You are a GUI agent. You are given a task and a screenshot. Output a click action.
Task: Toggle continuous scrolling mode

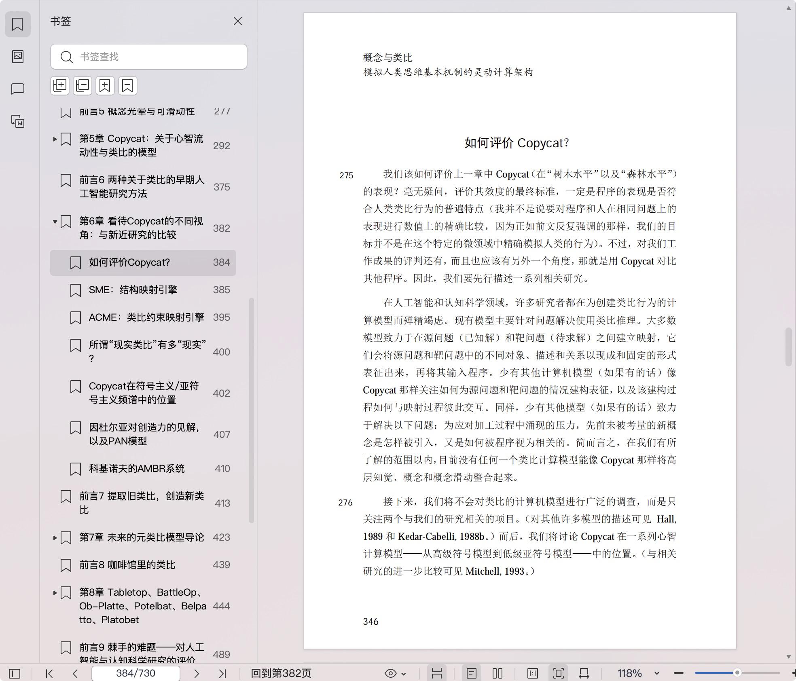437,673
